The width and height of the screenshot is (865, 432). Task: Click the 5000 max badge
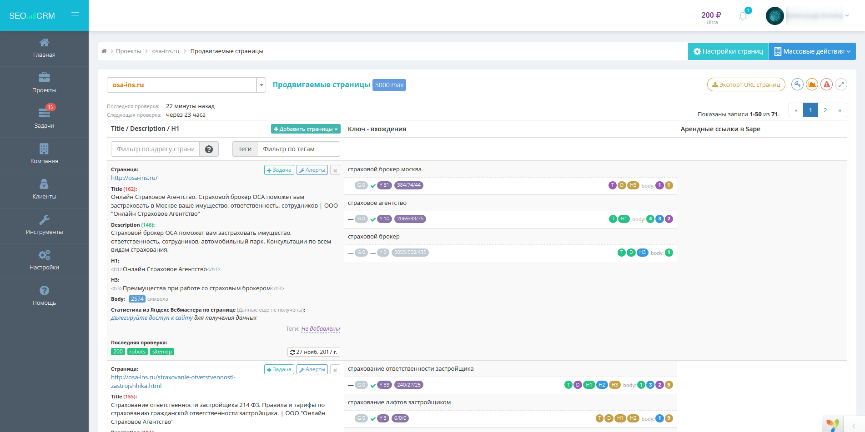coord(389,85)
